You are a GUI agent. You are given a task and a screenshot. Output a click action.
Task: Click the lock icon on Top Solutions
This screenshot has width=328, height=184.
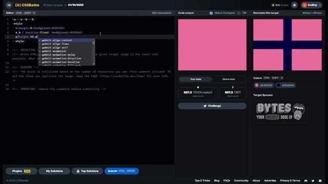[78, 171]
